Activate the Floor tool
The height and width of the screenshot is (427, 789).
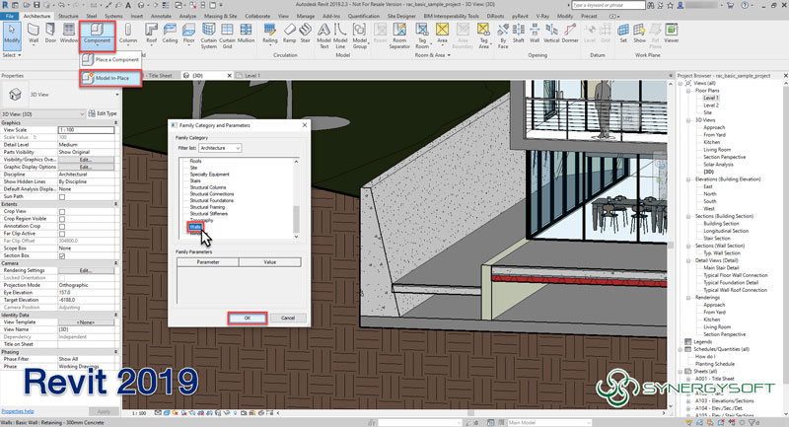[188, 34]
